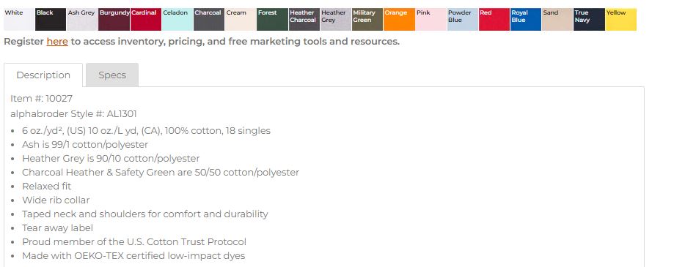Choose the Black color swatch

[x=51, y=19]
